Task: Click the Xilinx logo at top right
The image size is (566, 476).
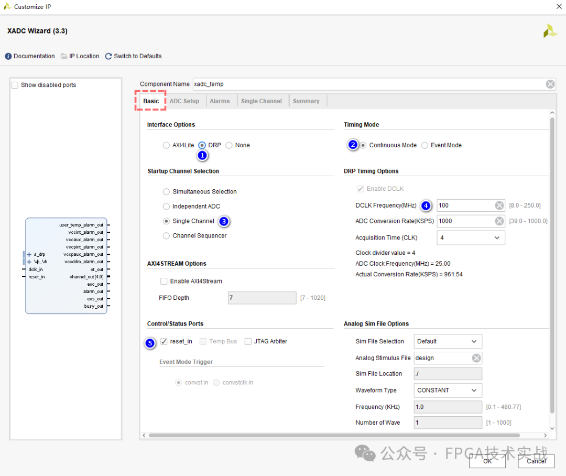Action: (550, 31)
